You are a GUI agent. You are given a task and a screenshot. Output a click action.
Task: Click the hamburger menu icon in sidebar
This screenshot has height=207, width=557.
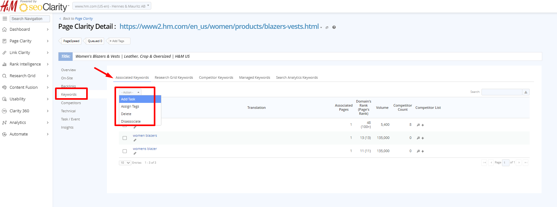5,19
